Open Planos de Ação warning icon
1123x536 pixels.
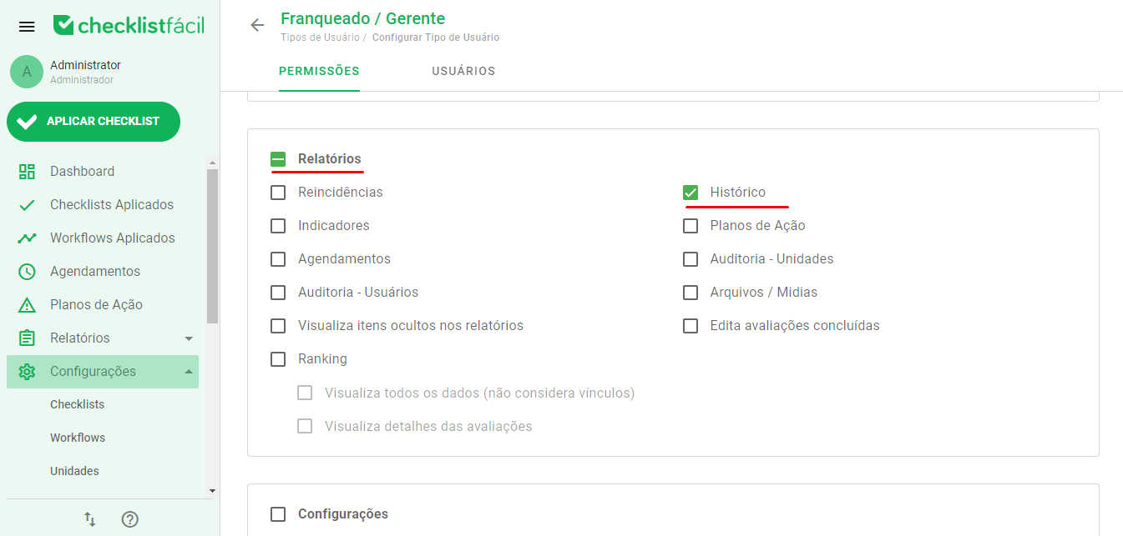[x=26, y=304]
